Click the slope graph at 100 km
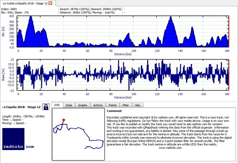The height and width of the screenshot is (163, 238). click(134, 75)
